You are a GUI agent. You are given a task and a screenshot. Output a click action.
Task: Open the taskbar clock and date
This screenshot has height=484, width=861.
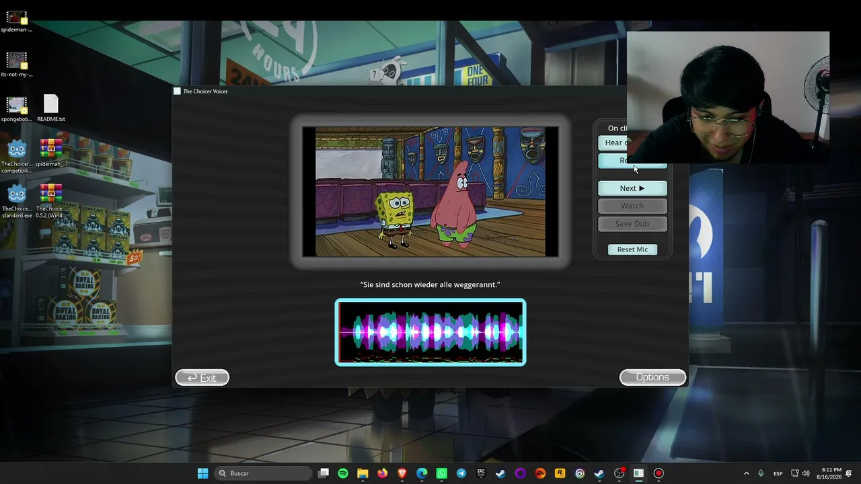coord(831,473)
